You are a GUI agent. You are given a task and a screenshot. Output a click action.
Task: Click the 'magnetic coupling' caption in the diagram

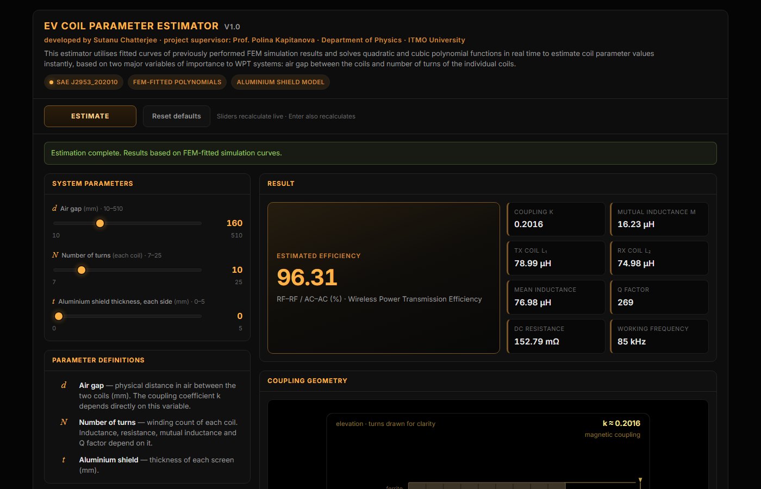pos(613,435)
